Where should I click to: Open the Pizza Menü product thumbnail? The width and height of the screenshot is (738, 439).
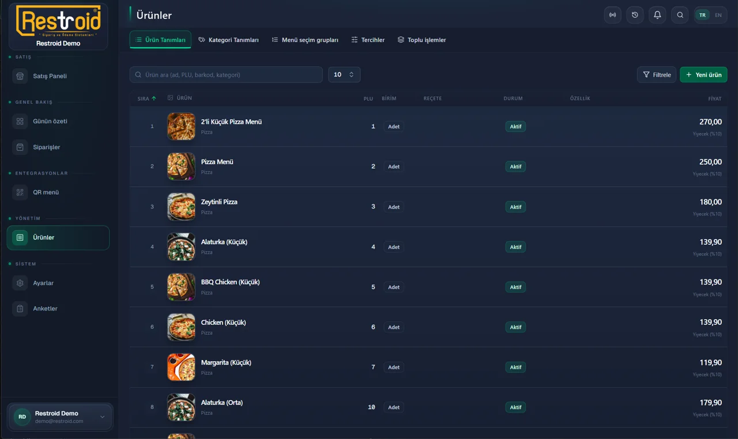coord(181,166)
